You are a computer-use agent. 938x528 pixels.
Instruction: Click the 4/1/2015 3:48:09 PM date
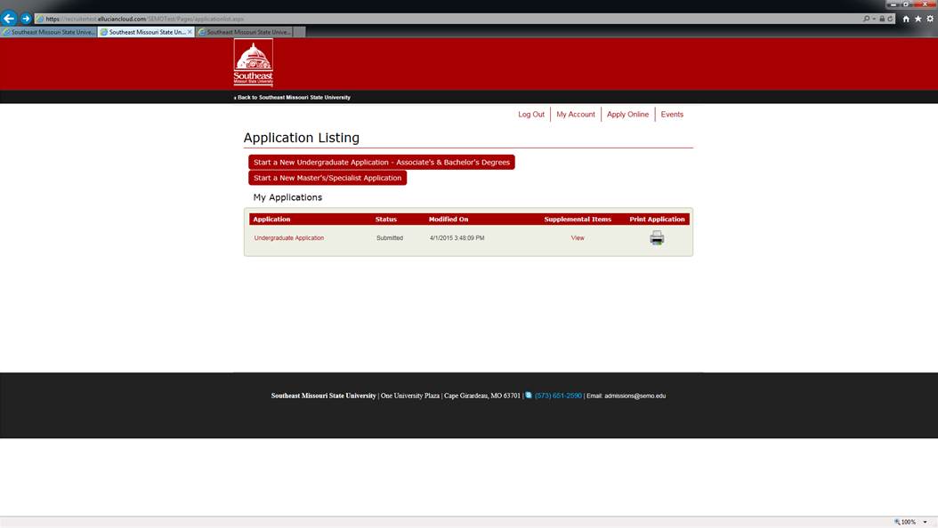pos(457,237)
